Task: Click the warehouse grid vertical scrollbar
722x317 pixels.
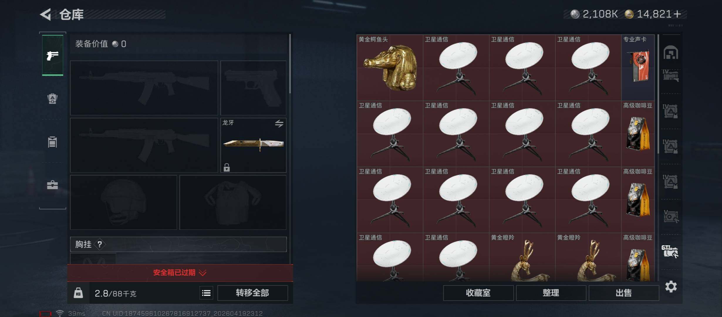Action: (658, 94)
